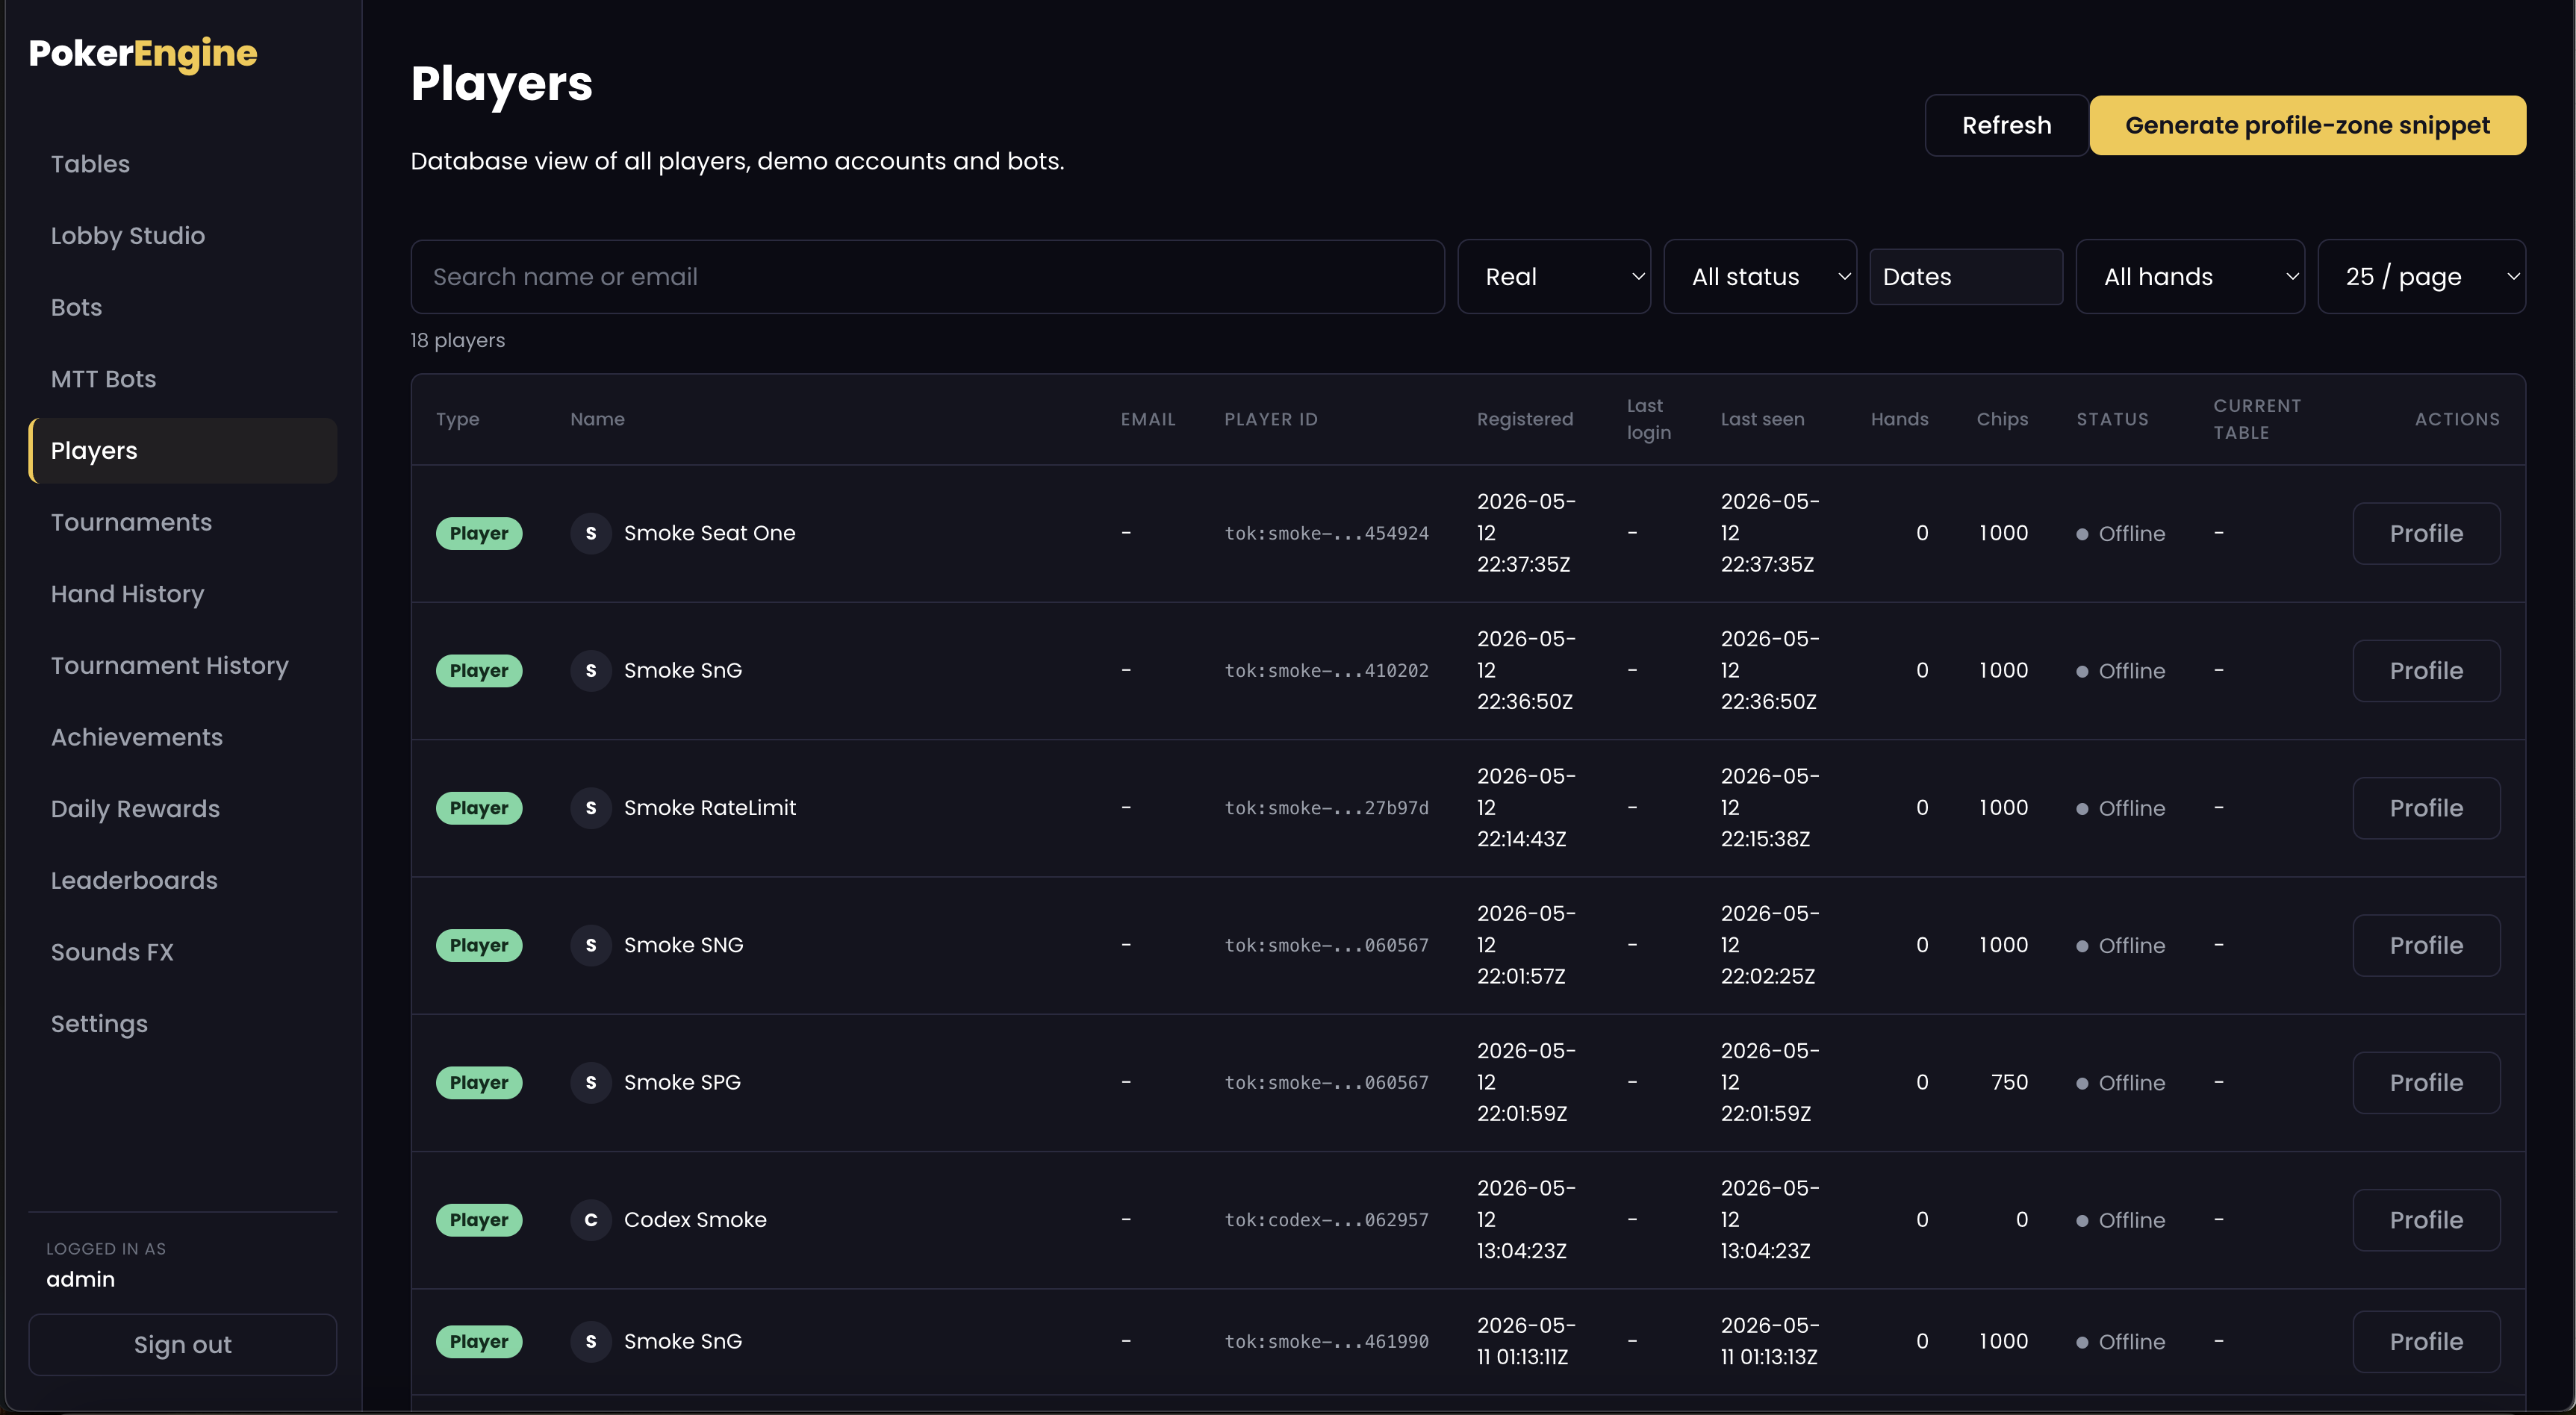Sort by the Hands column header
2576x1415 pixels.
coord(1899,419)
